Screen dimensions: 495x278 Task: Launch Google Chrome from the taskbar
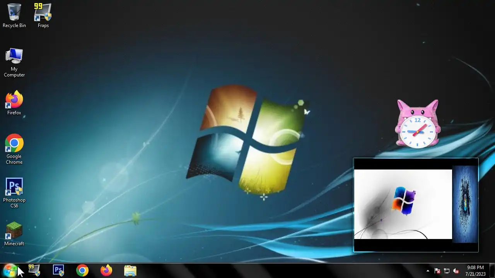(x=82, y=270)
